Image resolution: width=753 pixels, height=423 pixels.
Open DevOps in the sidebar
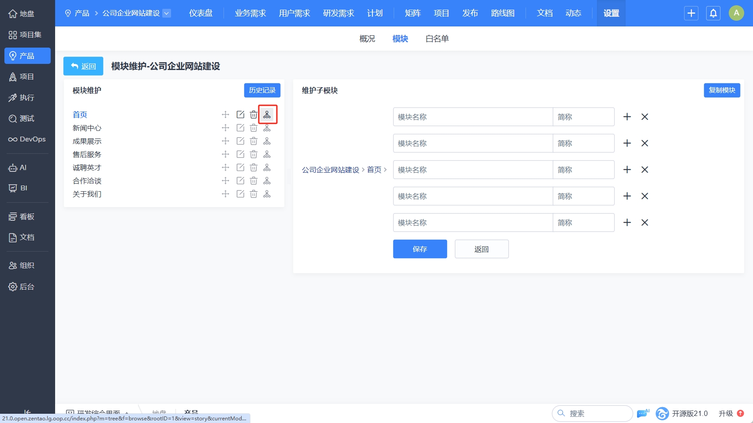(x=27, y=139)
